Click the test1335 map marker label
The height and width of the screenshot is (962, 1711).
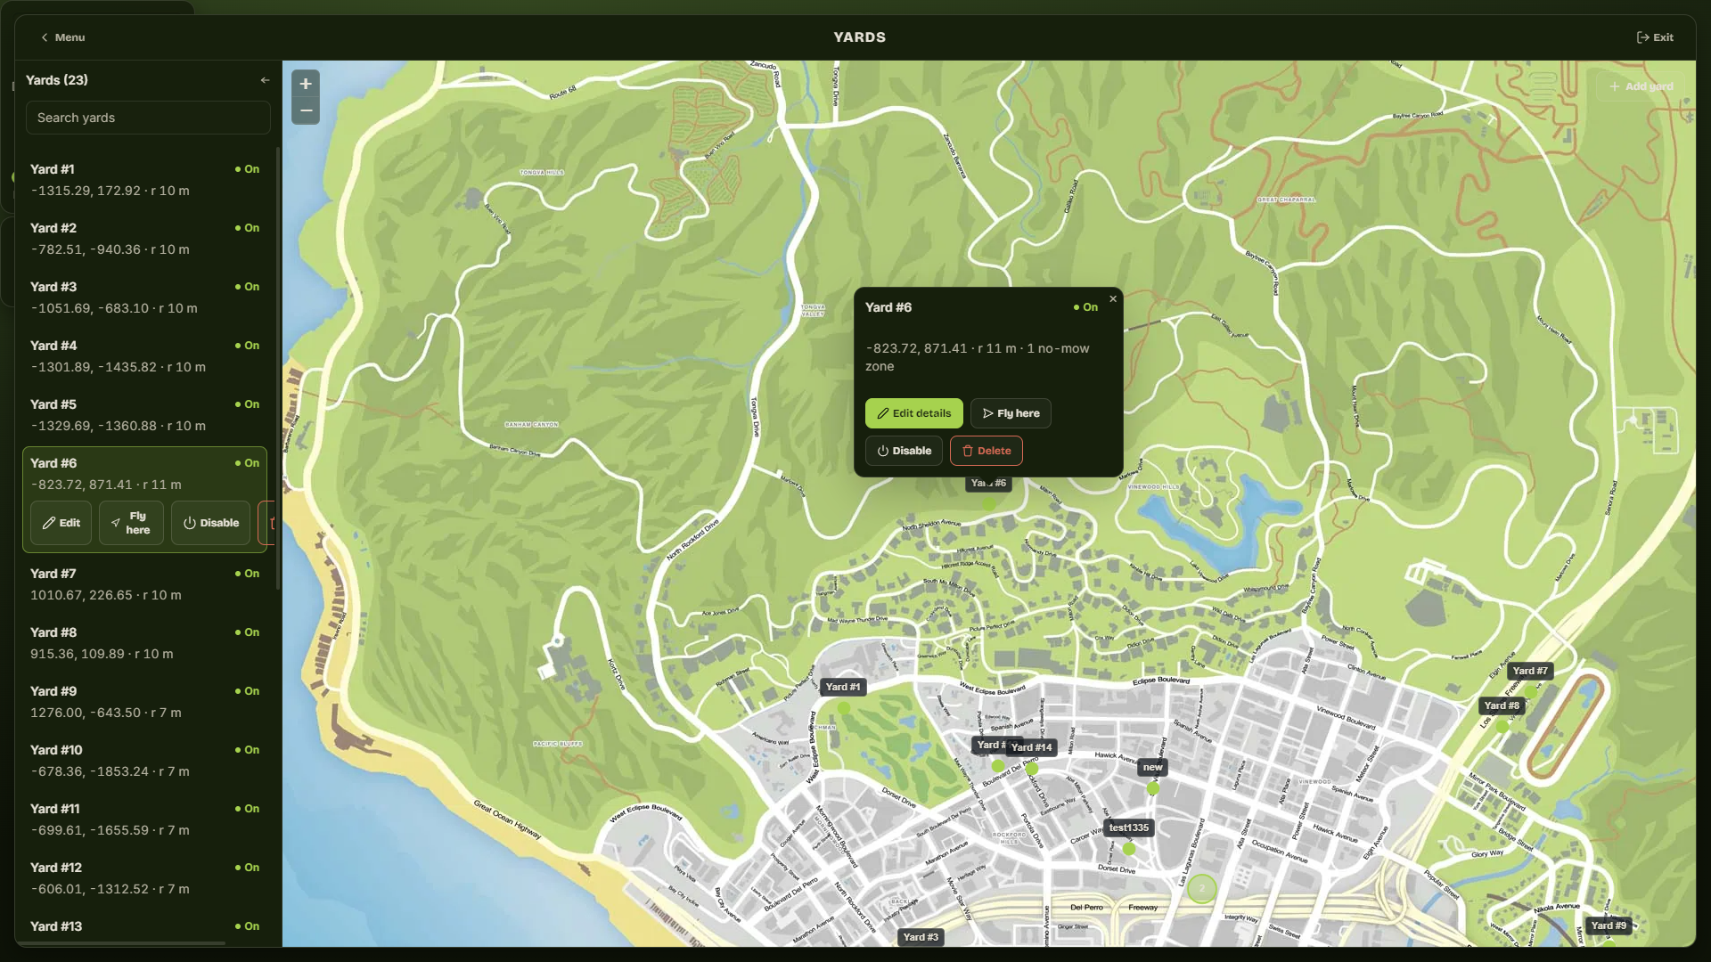tap(1128, 827)
